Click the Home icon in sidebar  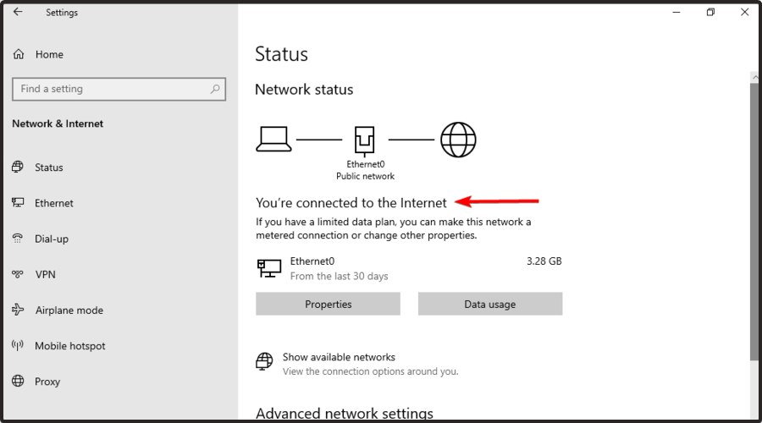pyautogui.click(x=19, y=54)
